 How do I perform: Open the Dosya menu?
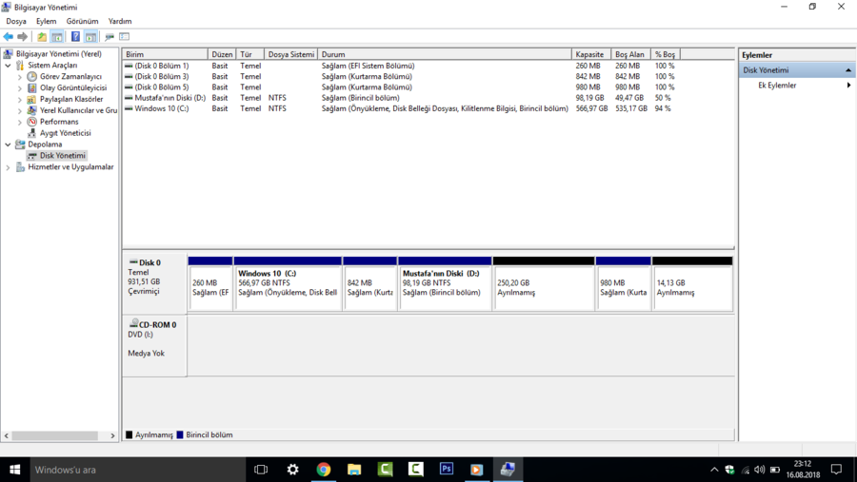pos(16,21)
